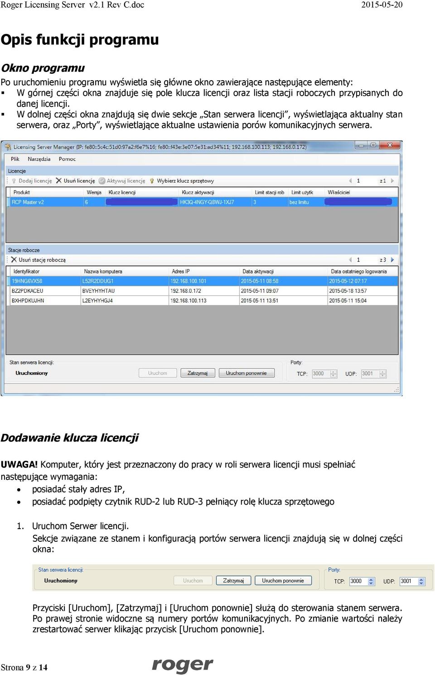Go to previous page in Licencje pager
The width and height of the screenshot is (435, 675).
point(350,181)
